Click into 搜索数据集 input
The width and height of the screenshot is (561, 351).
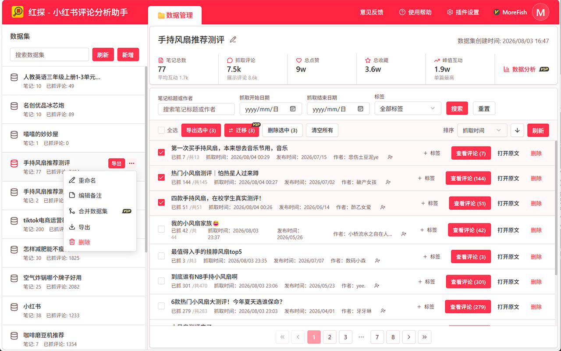[50, 55]
